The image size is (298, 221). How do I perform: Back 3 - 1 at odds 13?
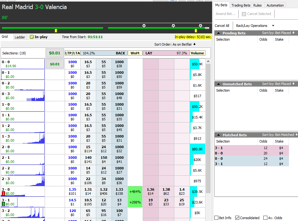click(119, 202)
